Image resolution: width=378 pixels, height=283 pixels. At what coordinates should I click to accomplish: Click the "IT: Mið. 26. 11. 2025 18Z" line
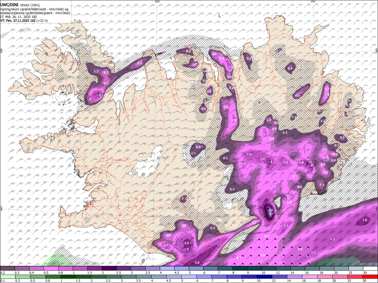pyautogui.click(x=19, y=17)
